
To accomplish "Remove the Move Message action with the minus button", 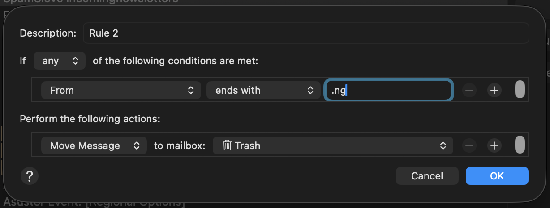I will coord(469,146).
